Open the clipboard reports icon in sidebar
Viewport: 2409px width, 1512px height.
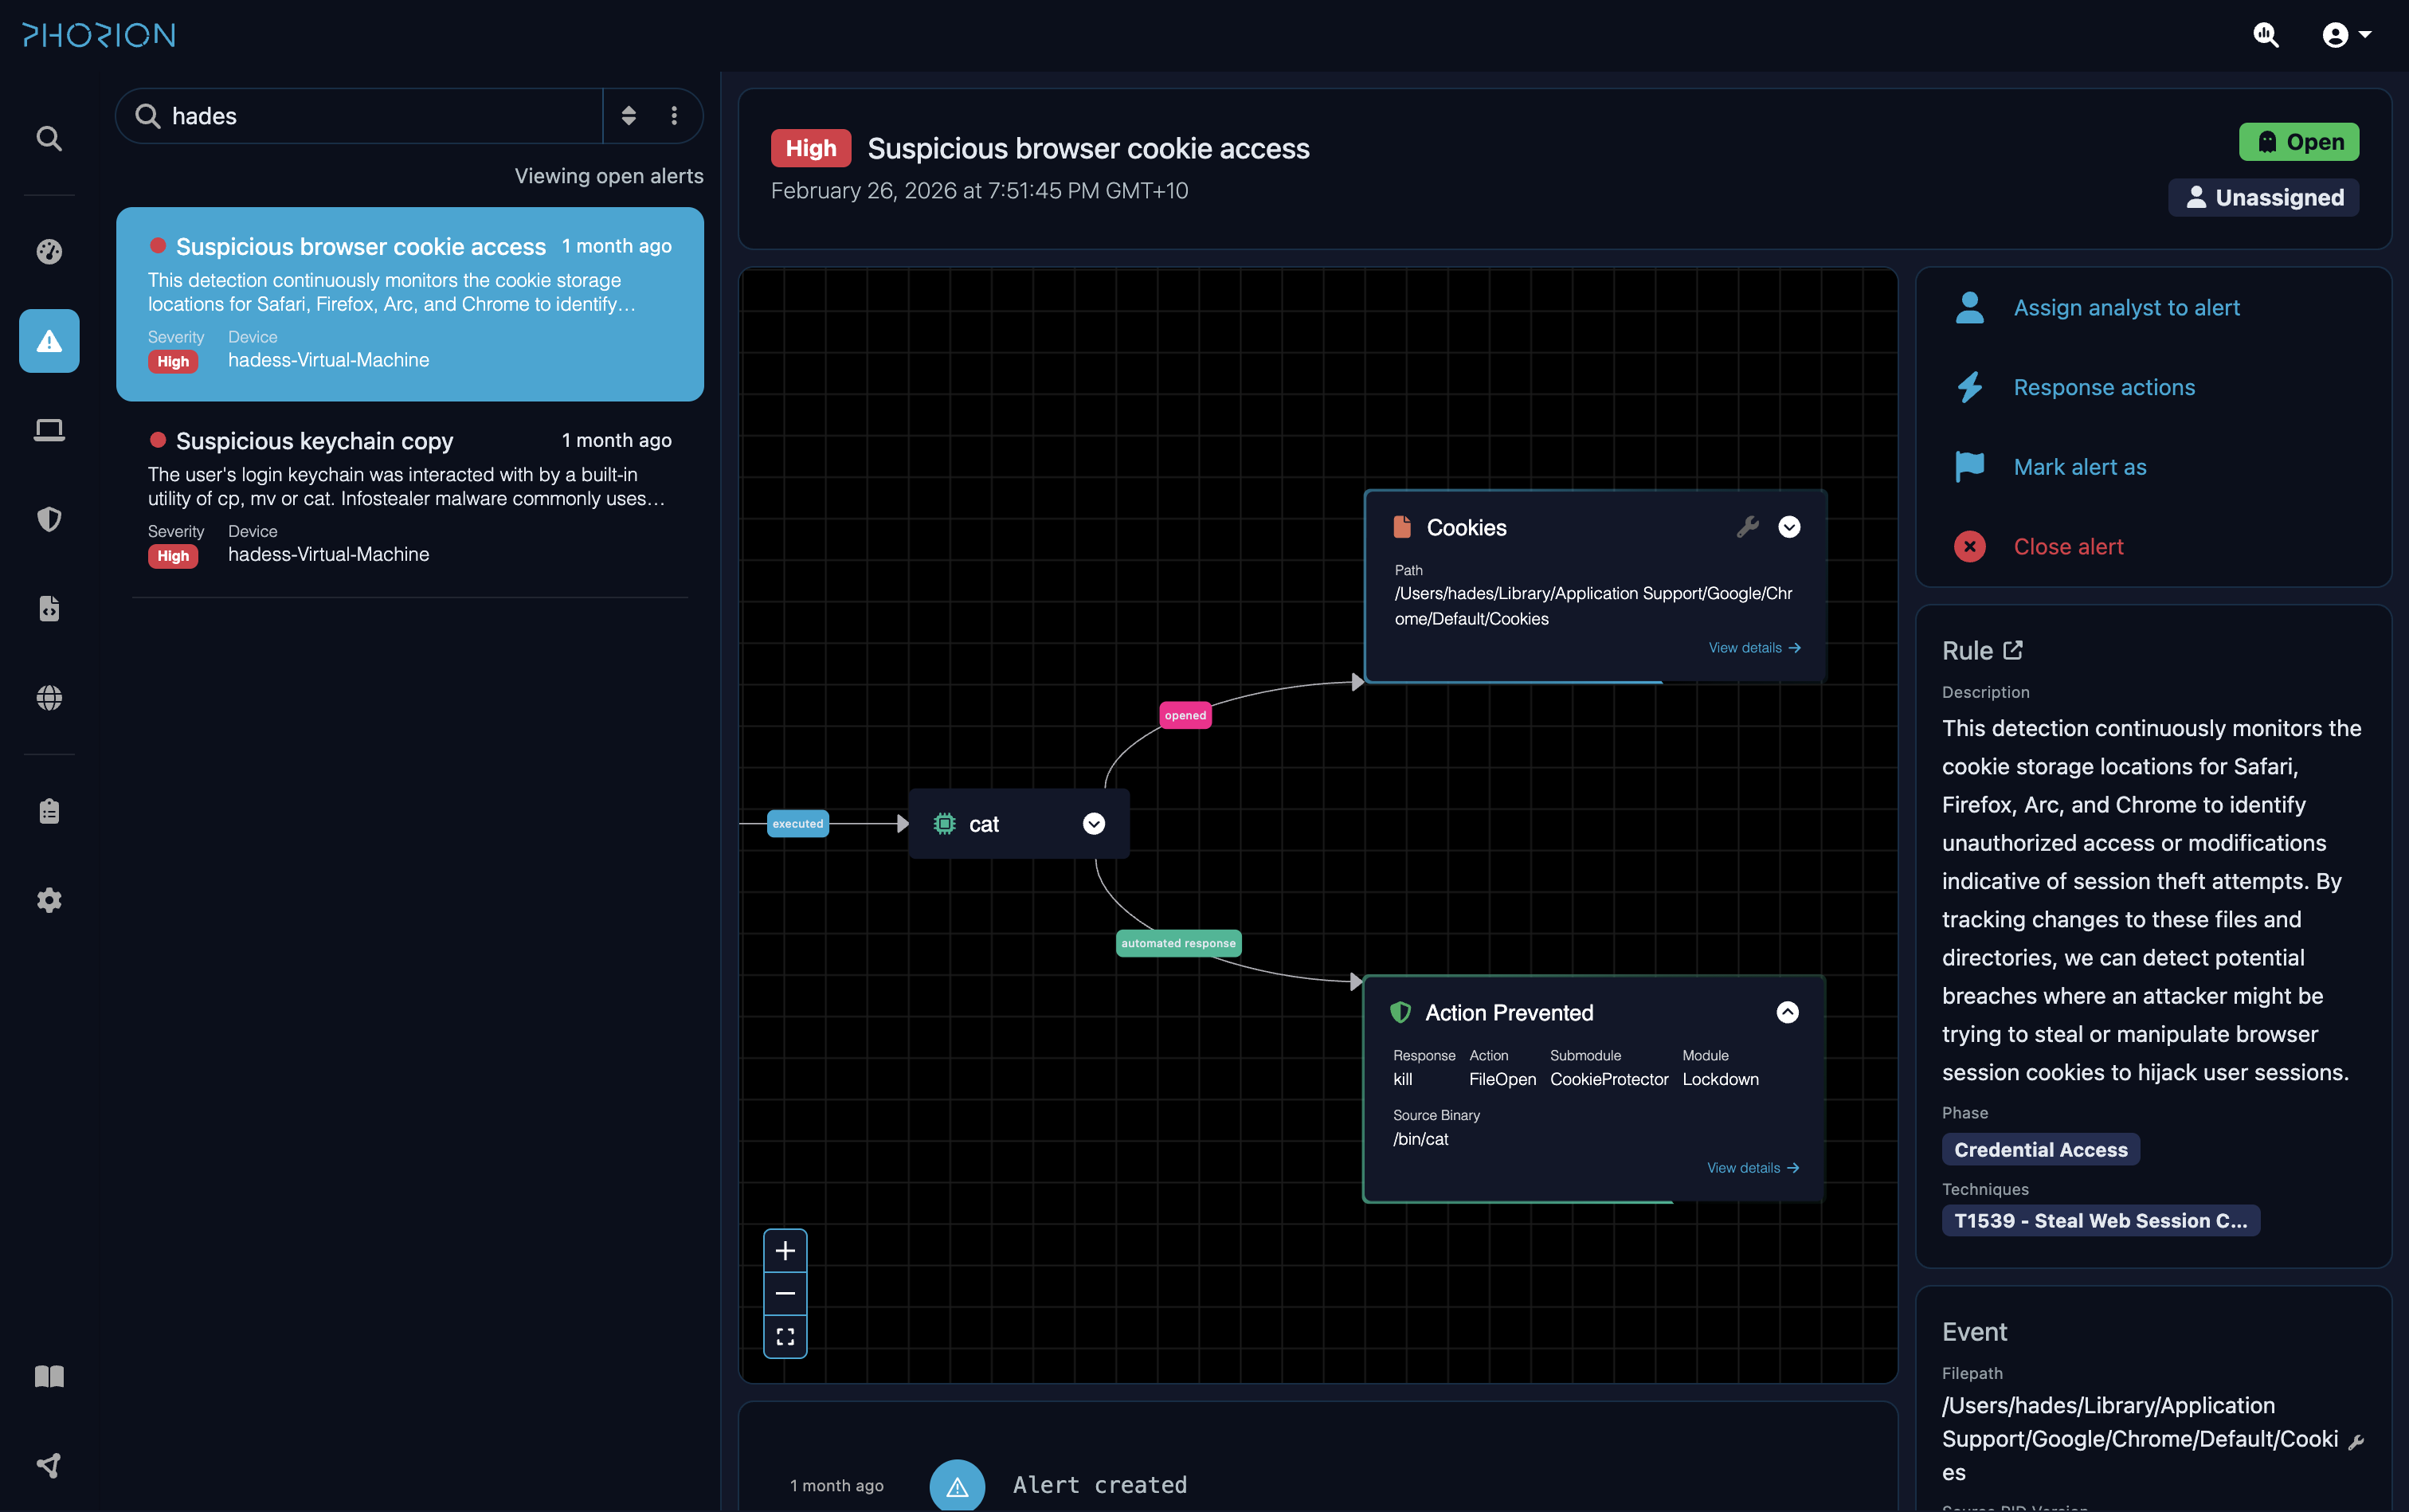(x=48, y=810)
